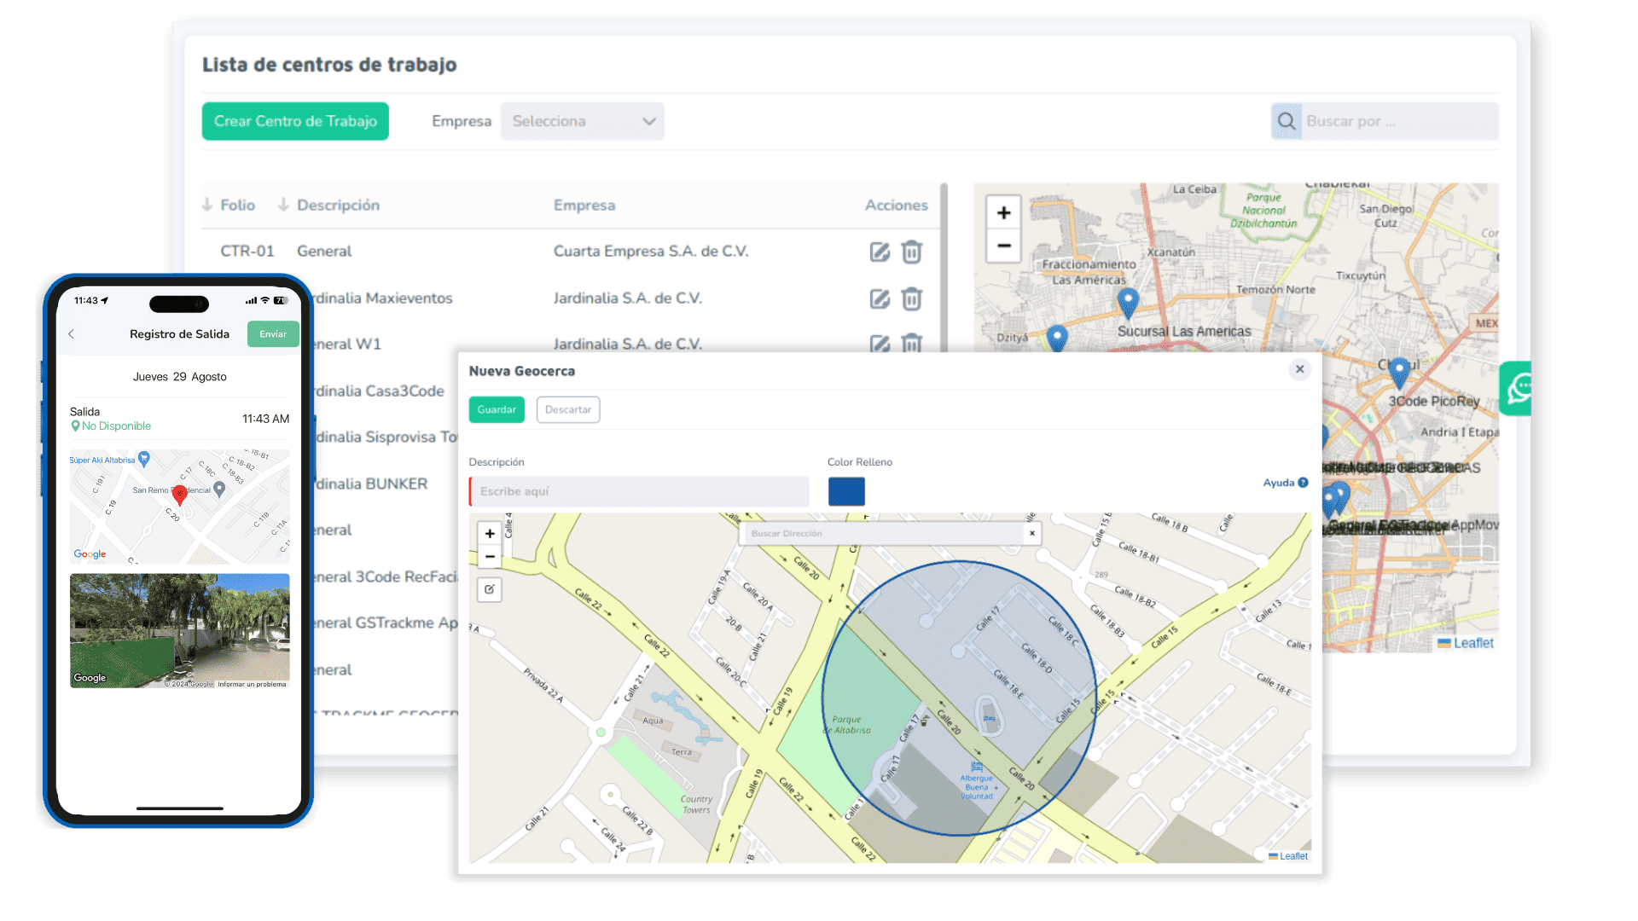This screenshot has width=1638, height=921.
Task: Click Crear Centro de Trabajo button
Action: point(295,121)
